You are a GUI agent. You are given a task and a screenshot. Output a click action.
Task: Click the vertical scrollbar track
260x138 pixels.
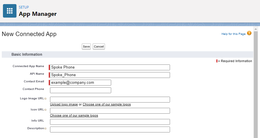(x=256, y=84)
